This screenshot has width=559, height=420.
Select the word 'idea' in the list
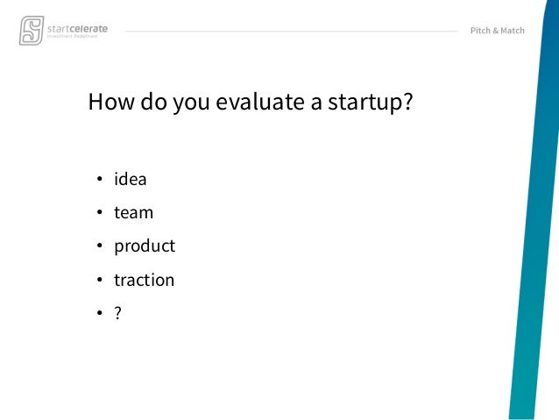point(131,179)
